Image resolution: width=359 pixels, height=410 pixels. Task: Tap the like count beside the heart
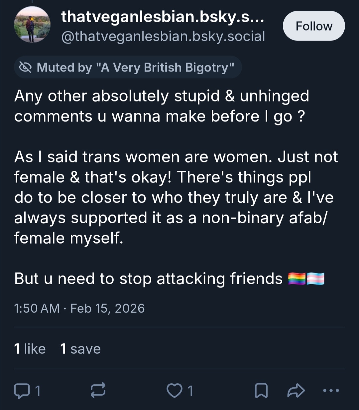pyautogui.click(x=190, y=391)
